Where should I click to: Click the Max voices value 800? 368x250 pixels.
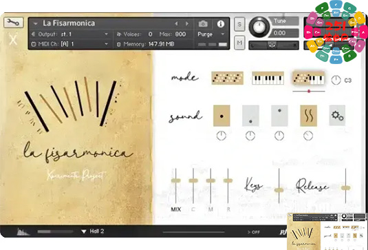click(180, 34)
